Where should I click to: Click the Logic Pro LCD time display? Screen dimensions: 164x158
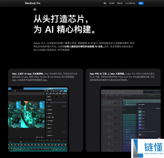pyautogui.click(x=152, y=92)
